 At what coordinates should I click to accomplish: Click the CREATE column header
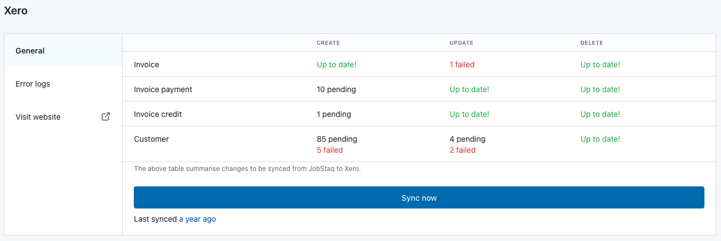tap(328, 42)
